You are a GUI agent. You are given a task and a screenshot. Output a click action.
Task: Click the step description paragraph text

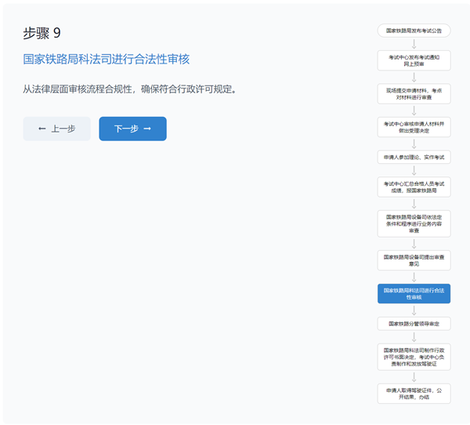click(x=130, y=89)
